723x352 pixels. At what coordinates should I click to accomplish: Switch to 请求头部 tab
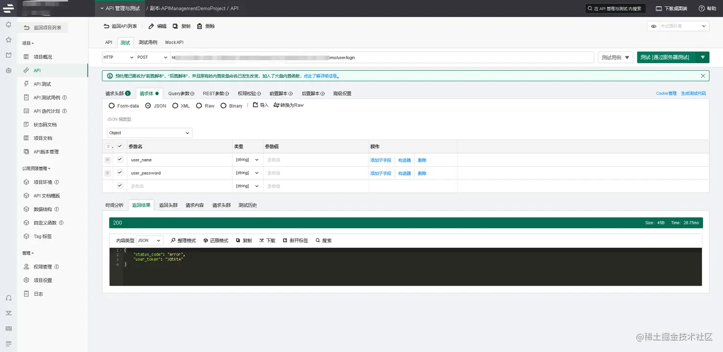118,94
